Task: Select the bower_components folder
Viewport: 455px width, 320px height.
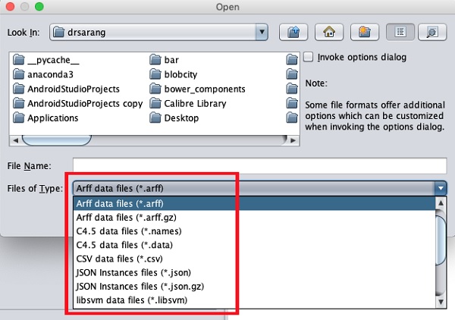Action: pyautogui.click(x=198, y=89)
